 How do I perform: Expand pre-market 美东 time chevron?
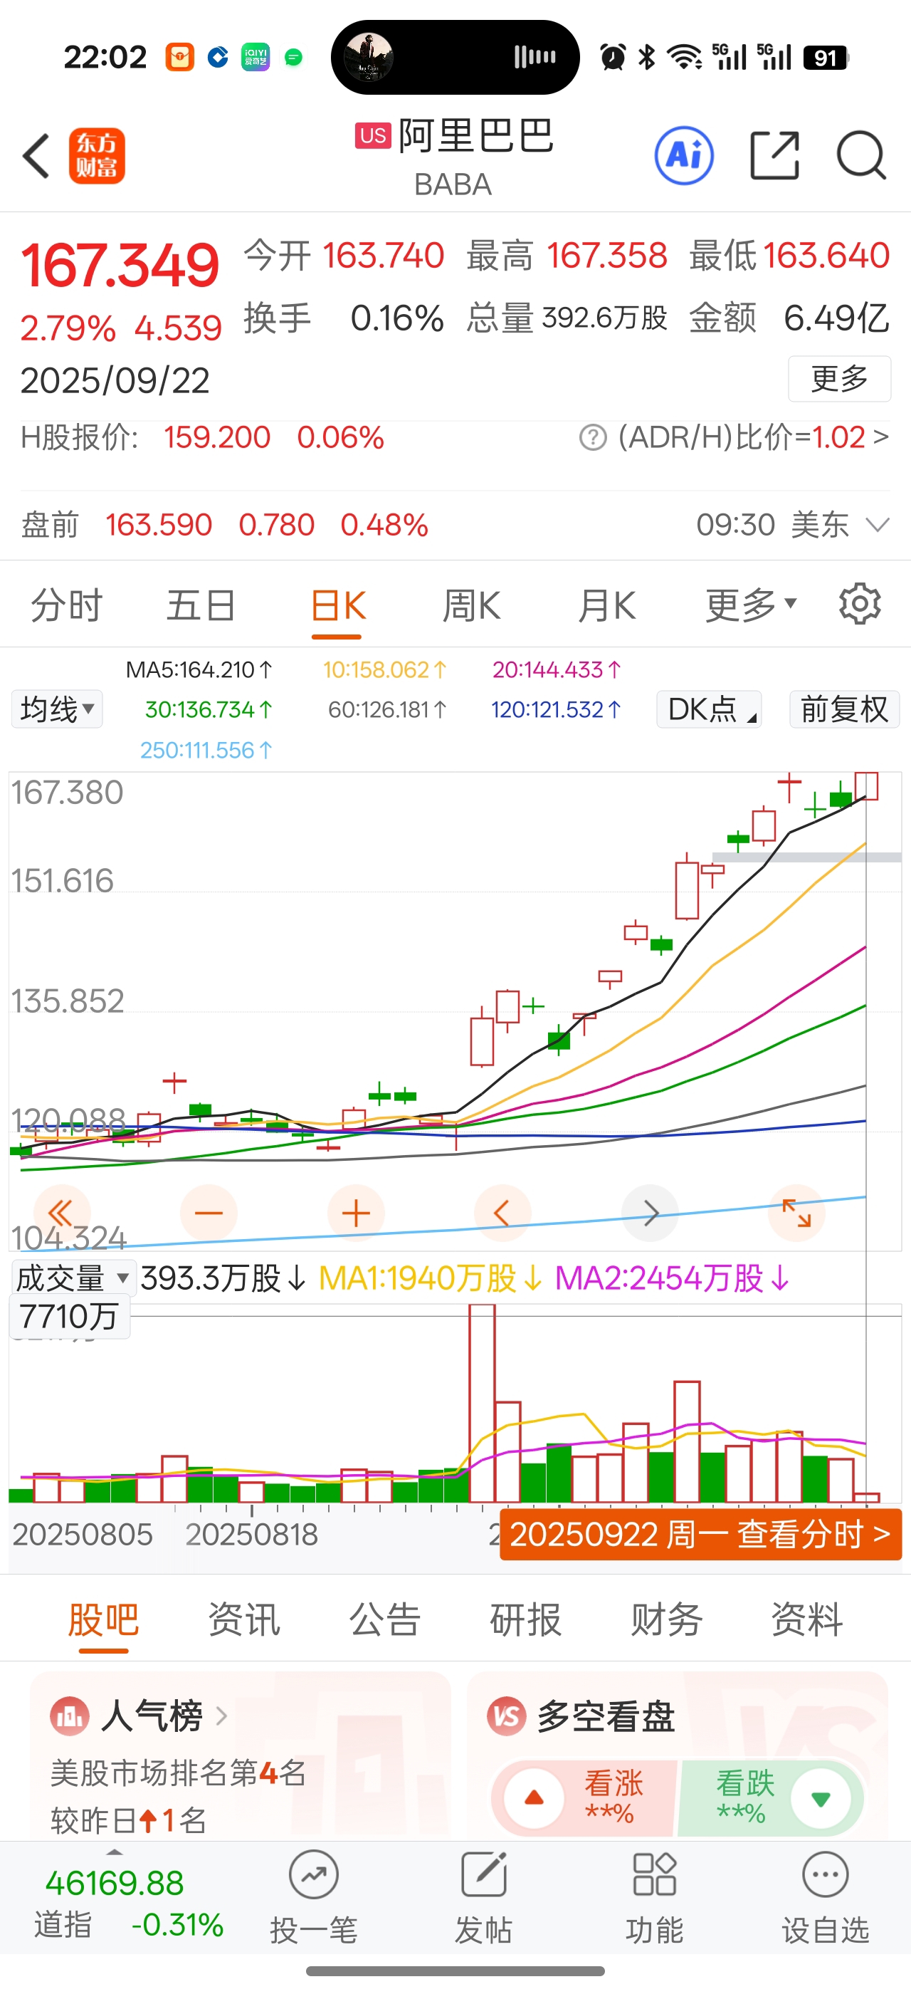(877, 525)
